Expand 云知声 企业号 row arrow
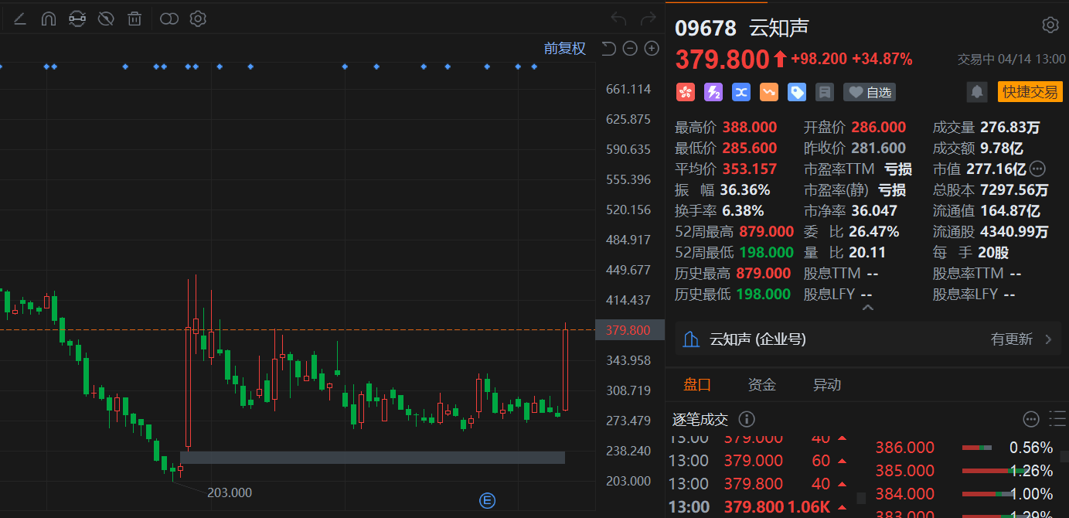 (x=1048, y=339)
